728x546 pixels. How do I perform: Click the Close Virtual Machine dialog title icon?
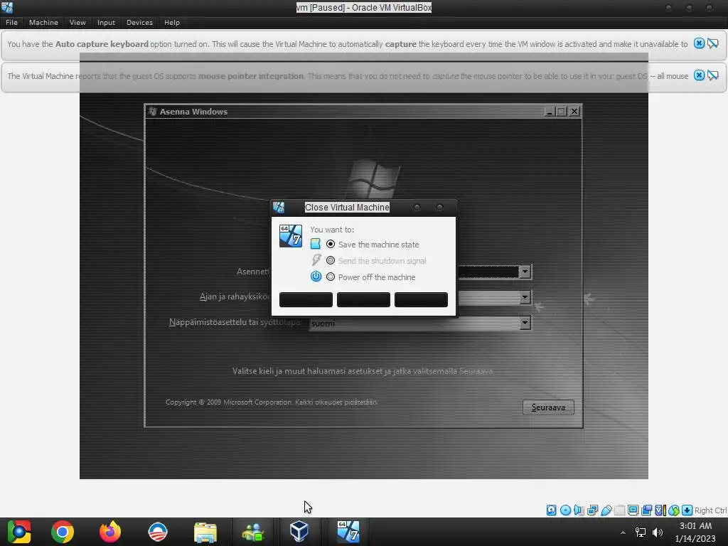point(279,207)
